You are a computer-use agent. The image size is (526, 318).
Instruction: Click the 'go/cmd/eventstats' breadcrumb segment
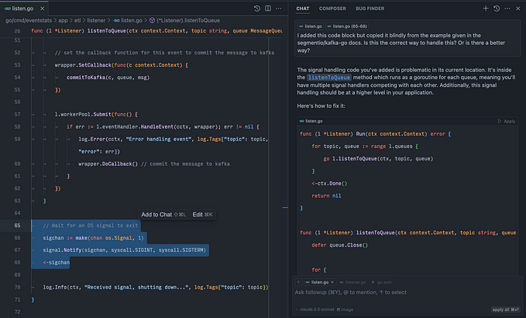tap(29, 20)
